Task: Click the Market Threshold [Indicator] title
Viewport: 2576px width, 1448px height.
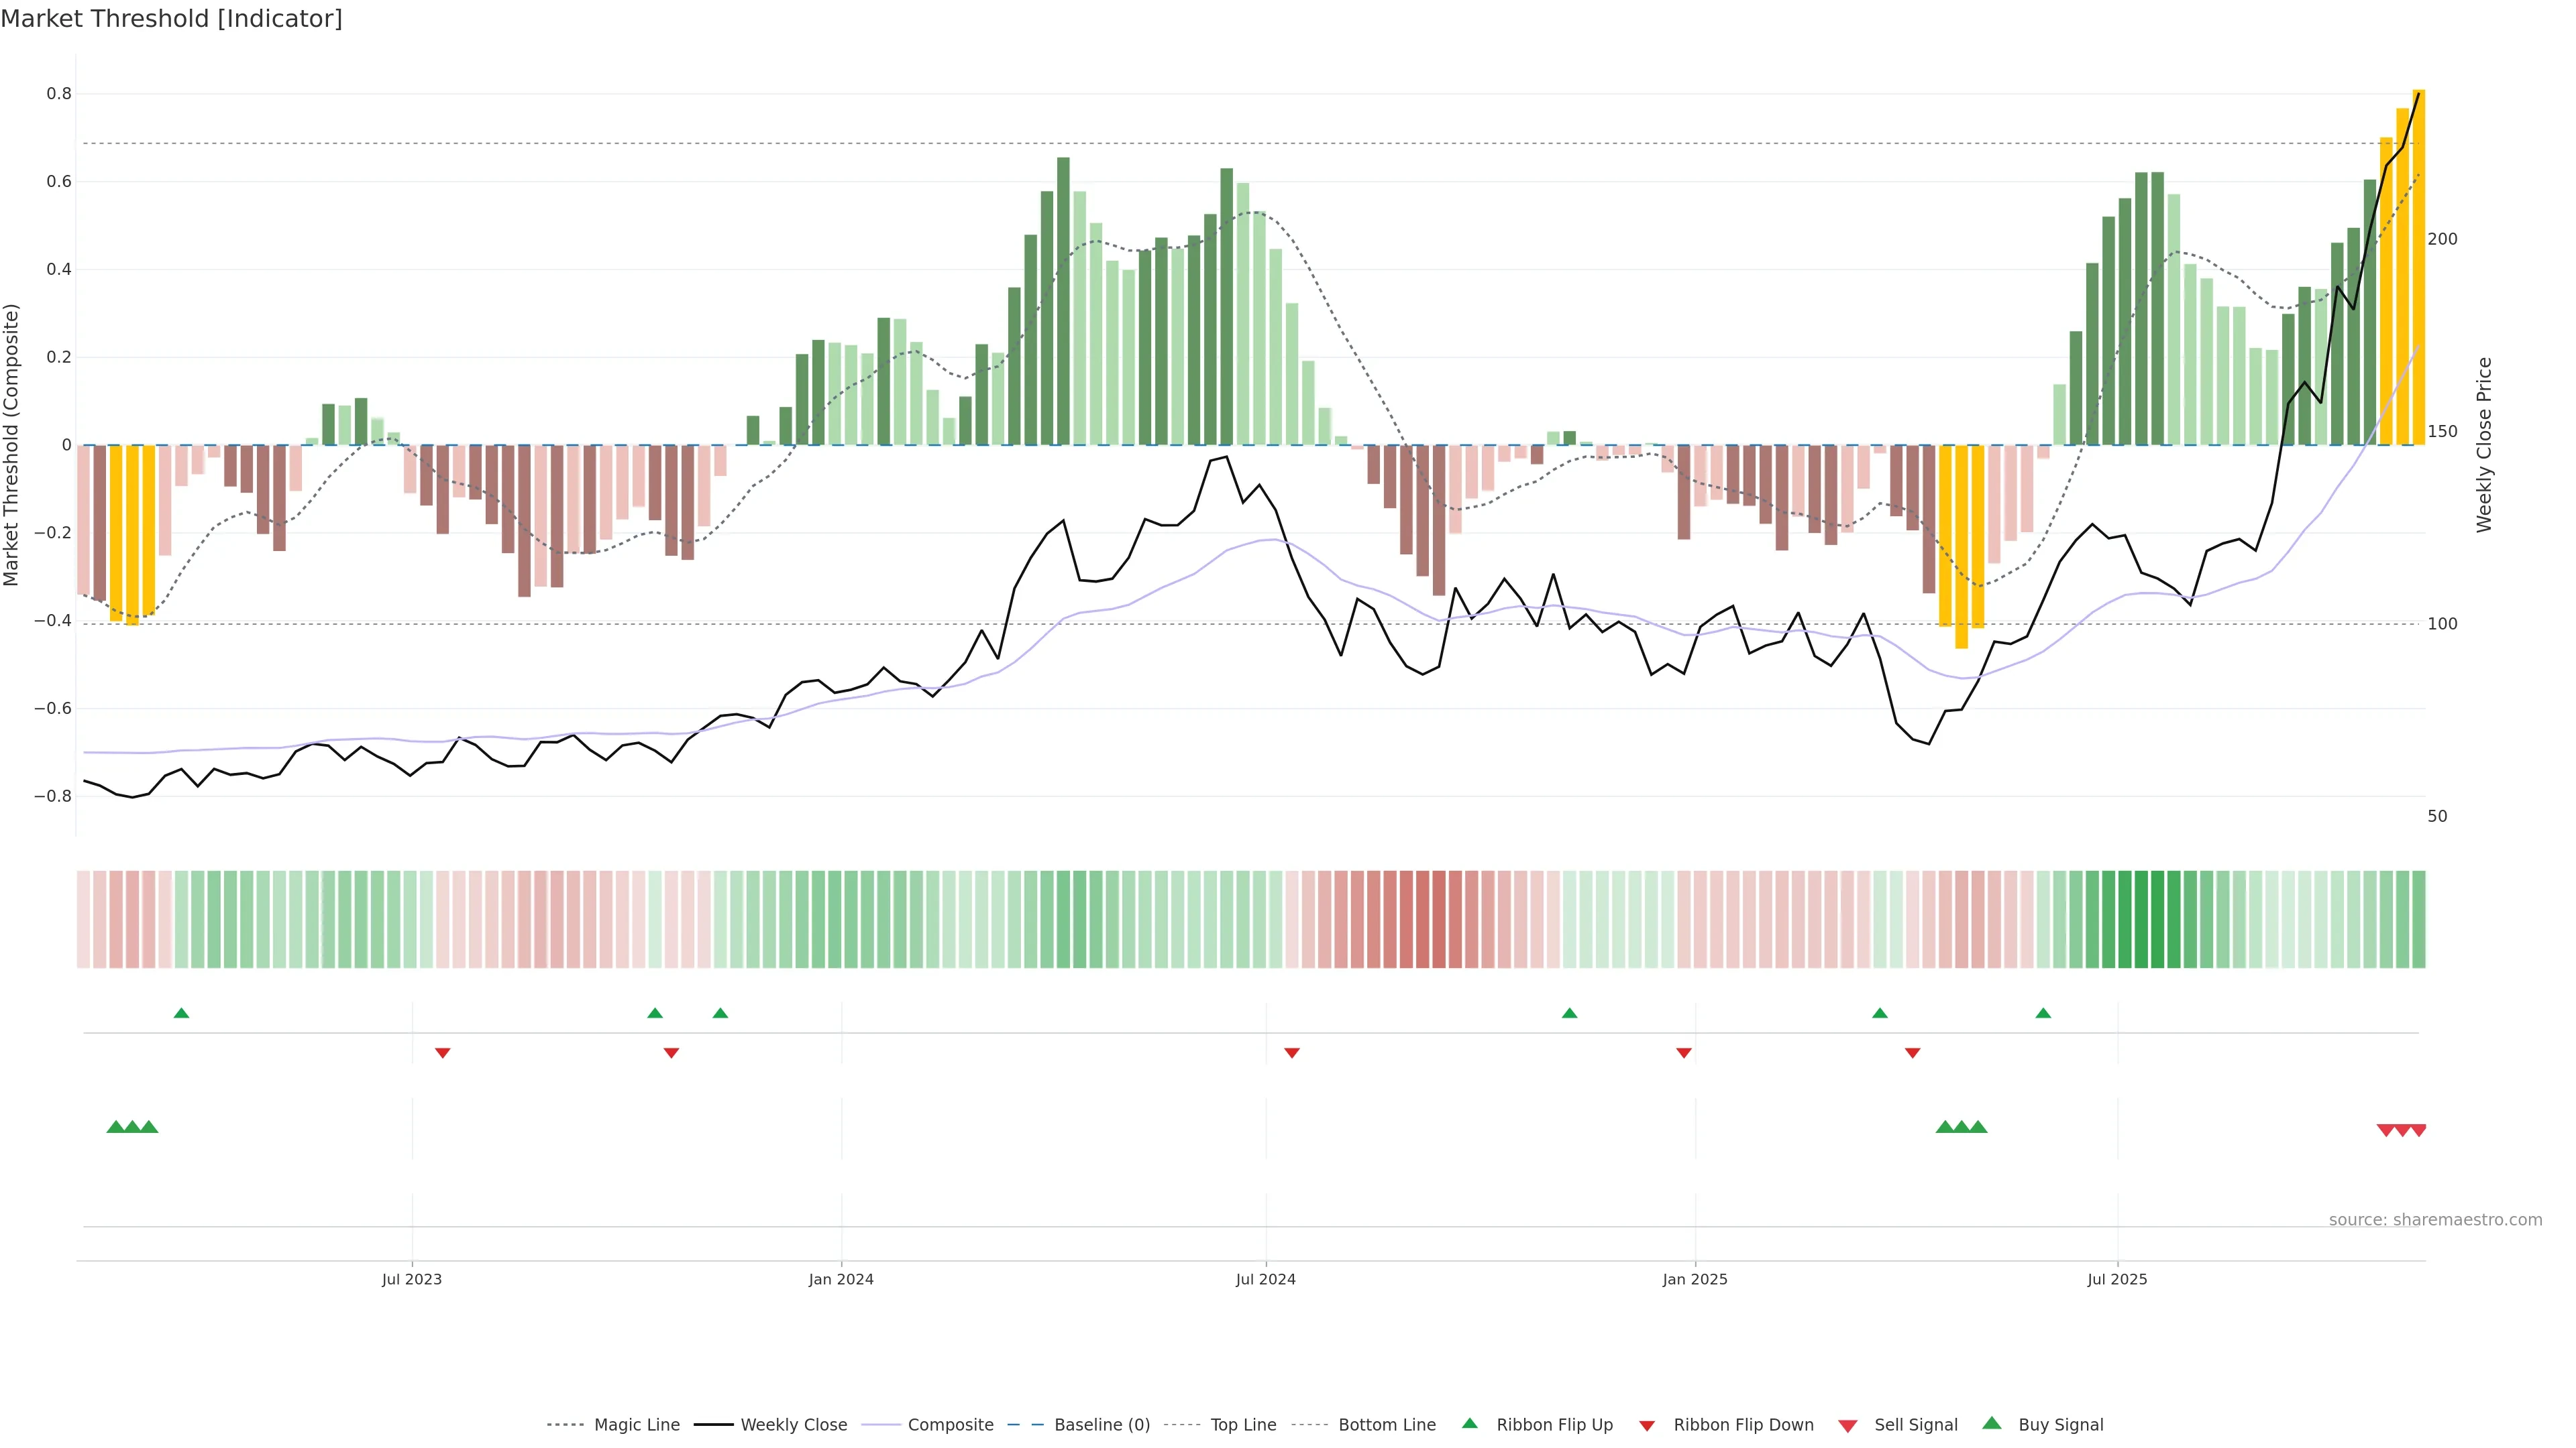Action: click(171, 19)
